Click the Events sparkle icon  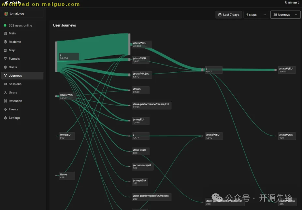click(x=5, y=109)
